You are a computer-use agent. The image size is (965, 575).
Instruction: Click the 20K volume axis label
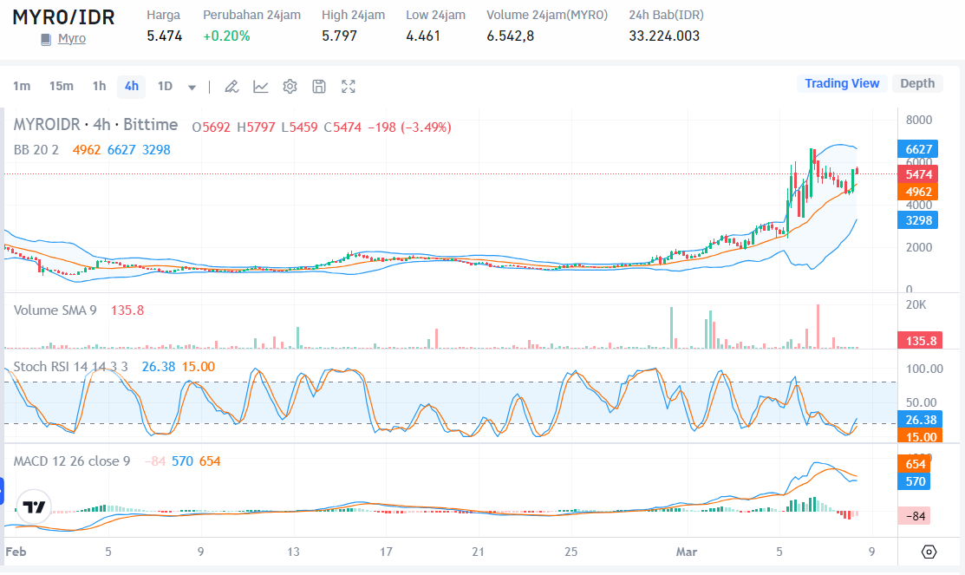[916, 304]
